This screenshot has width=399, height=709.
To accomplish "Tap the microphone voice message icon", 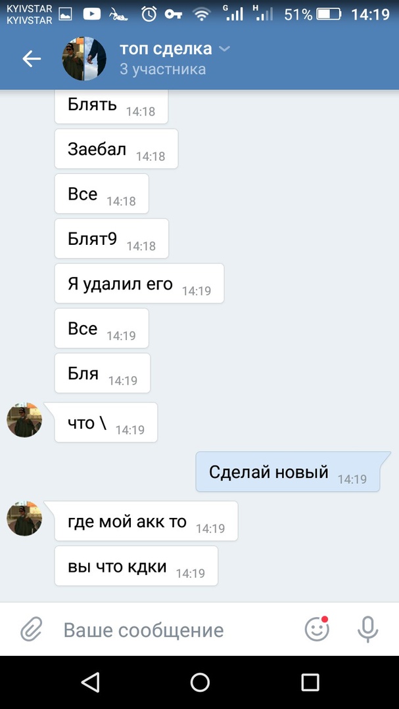I will click(367, 629).
